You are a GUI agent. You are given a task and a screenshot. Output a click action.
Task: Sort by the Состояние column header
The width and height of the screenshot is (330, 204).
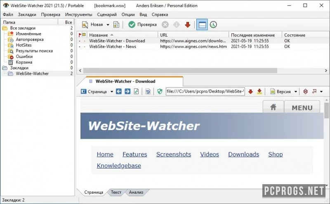click(x=295, y=35)
